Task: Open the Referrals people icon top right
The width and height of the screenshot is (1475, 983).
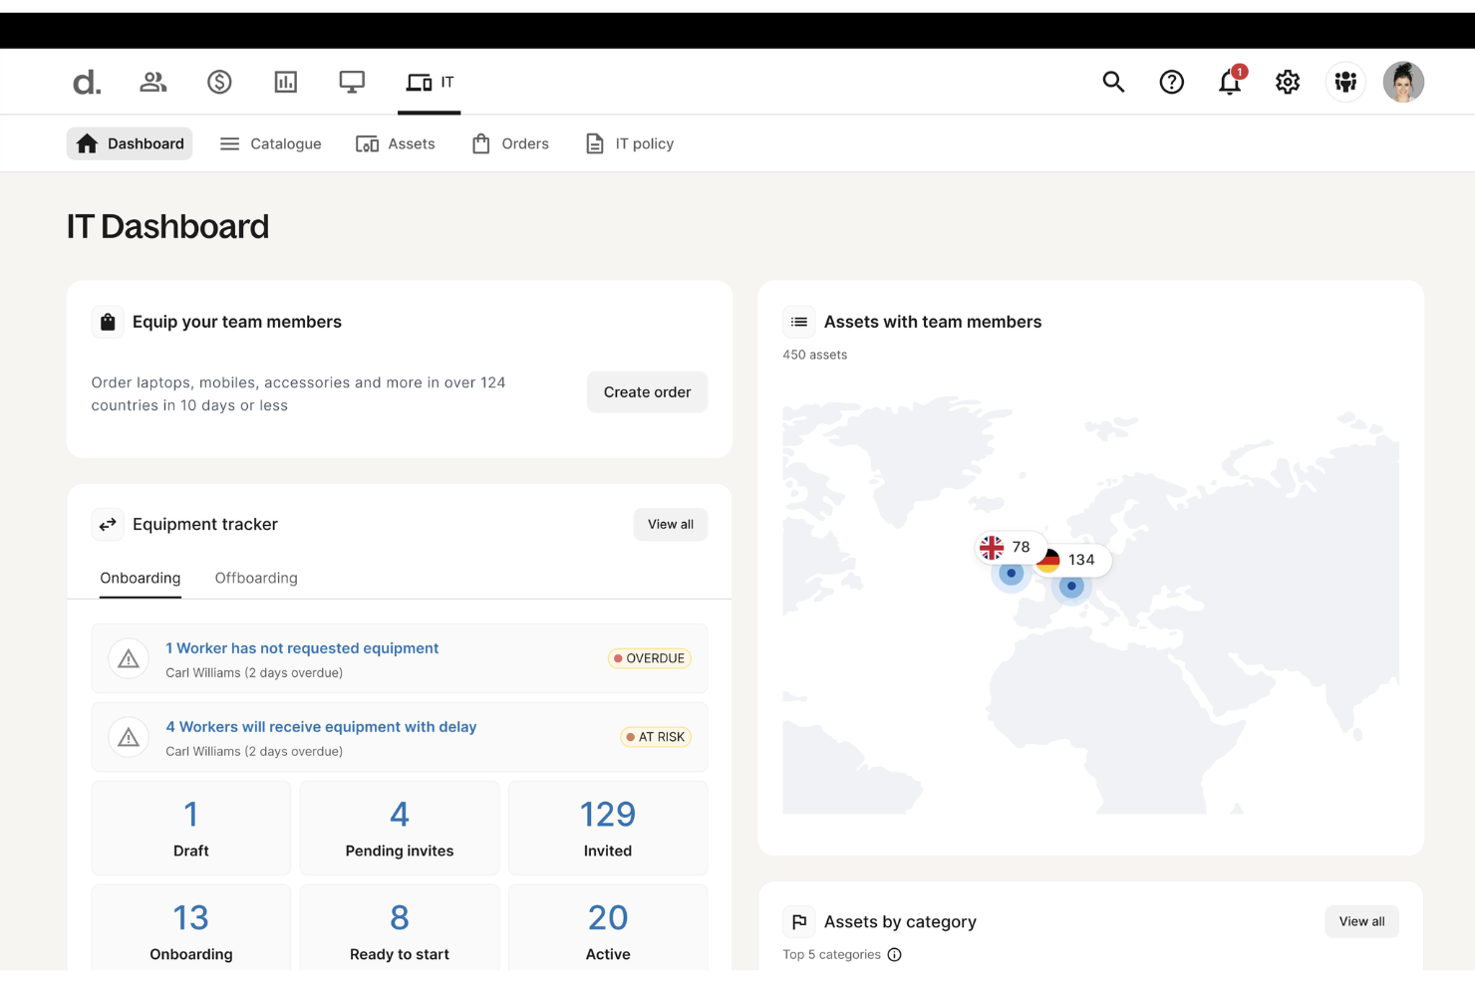Action: (x=1345, y=82)
